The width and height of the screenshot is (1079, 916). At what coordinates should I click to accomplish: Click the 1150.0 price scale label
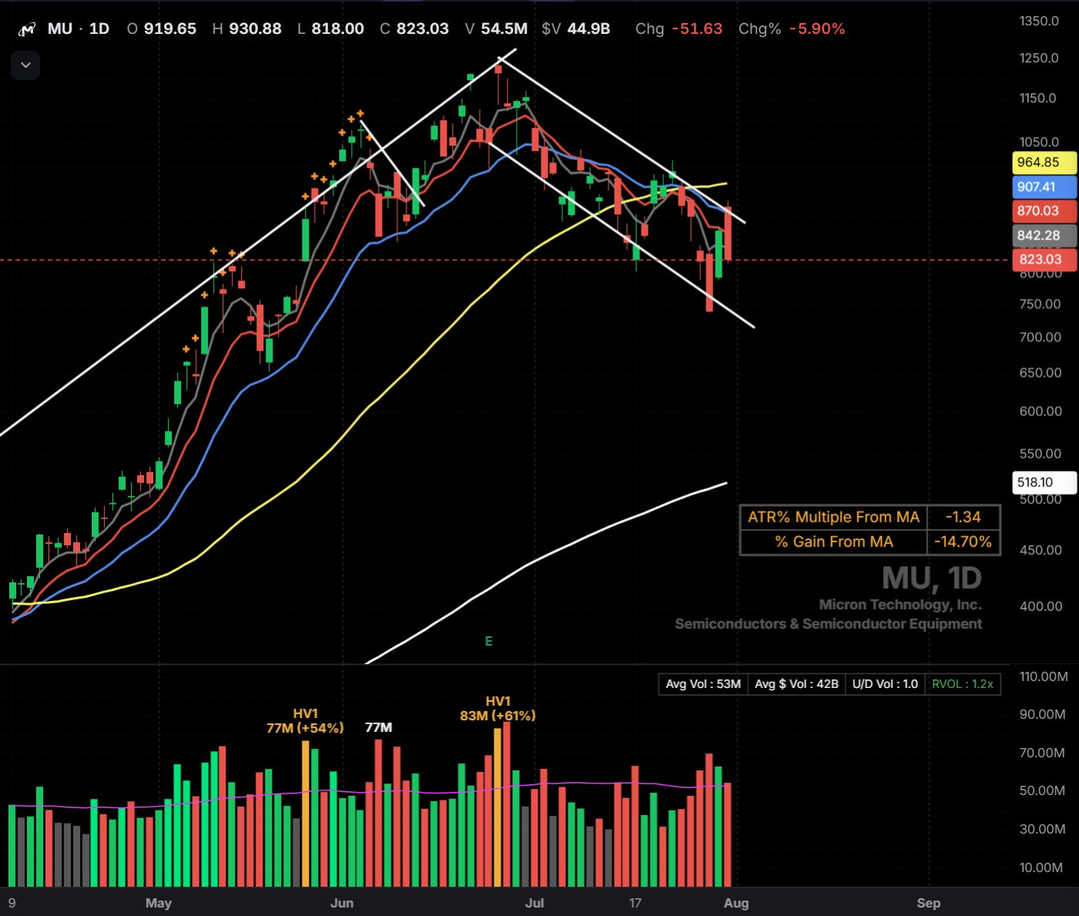point(1039,98)
